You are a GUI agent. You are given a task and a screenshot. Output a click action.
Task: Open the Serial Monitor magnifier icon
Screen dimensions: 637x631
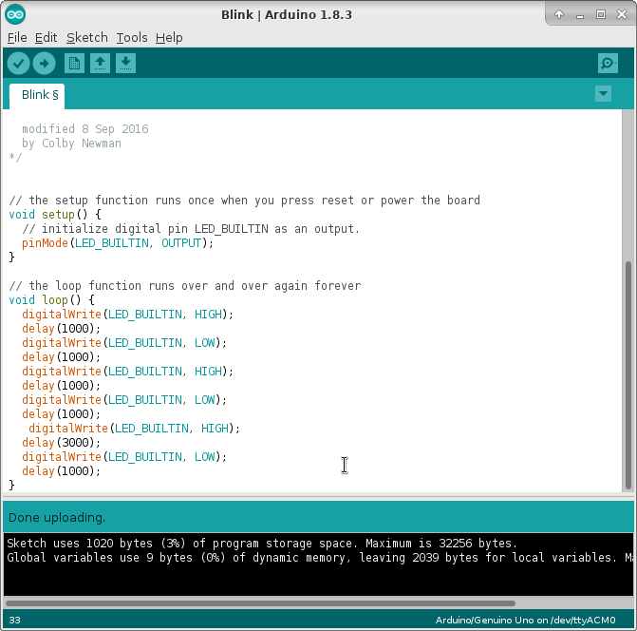(x=608, y=64)
